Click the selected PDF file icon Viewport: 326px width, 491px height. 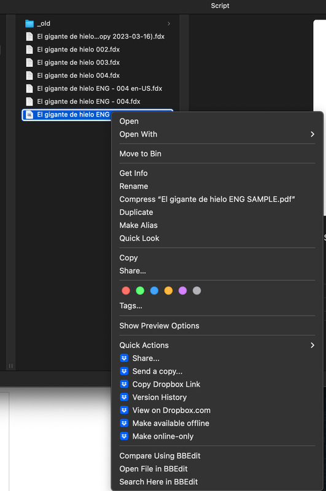pos(29,115)
